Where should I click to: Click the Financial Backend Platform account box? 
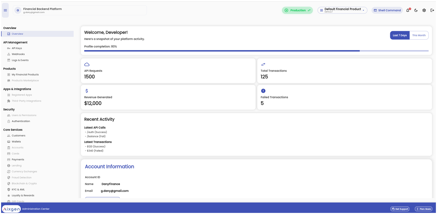click(80, 10)
